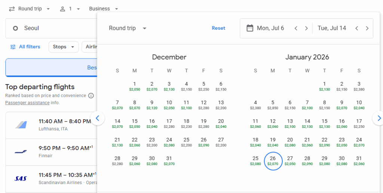Viewport: 383px width, 193px height.
Task: Click the All filters sliders icon
Action: [13, 47]
